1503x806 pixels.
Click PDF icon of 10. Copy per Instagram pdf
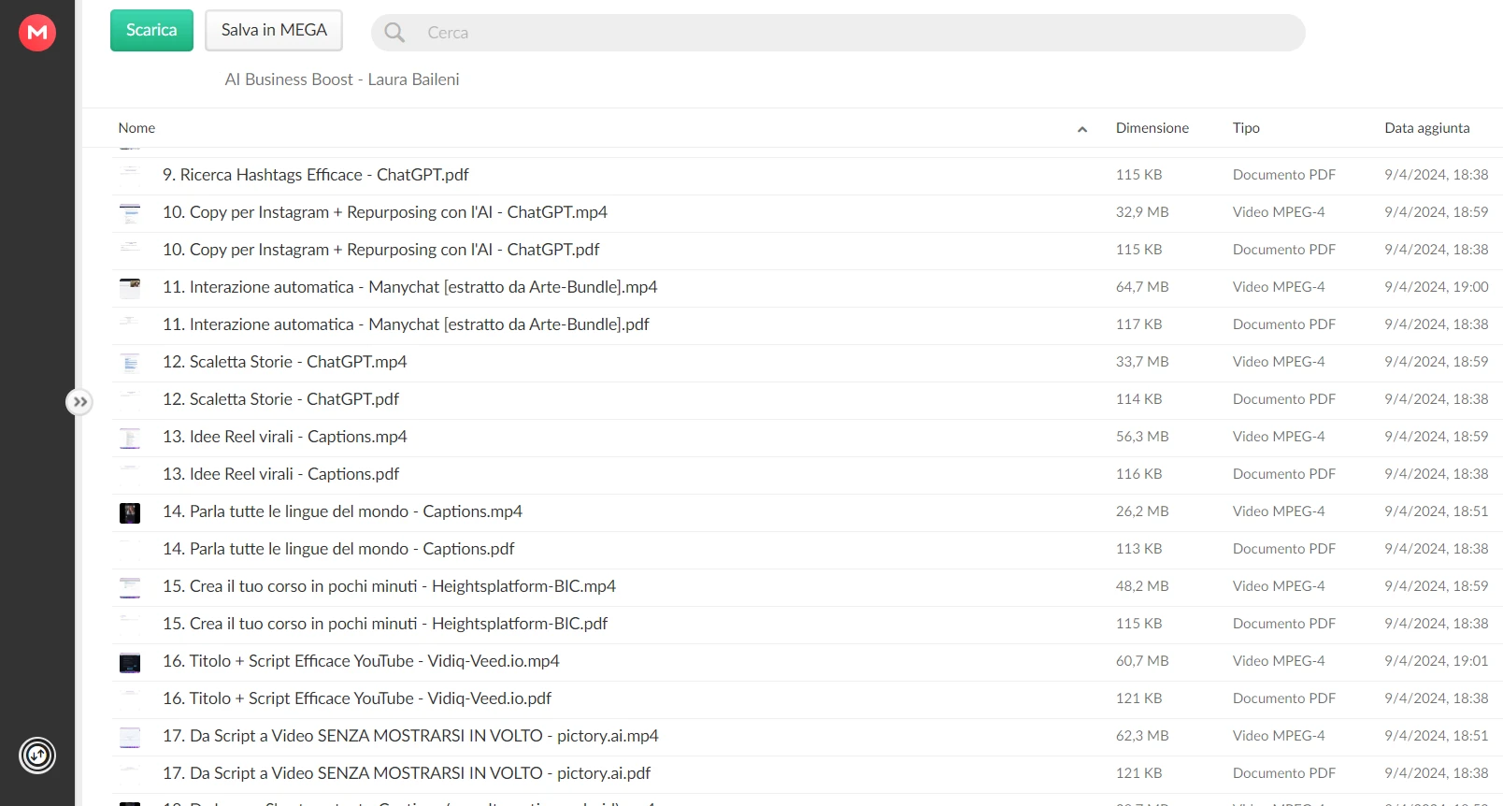click(130, 251)
